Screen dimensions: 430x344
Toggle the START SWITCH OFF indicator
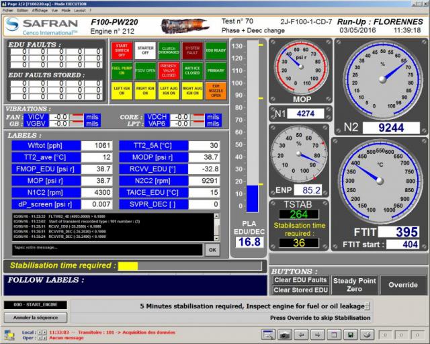coord(122,50)
